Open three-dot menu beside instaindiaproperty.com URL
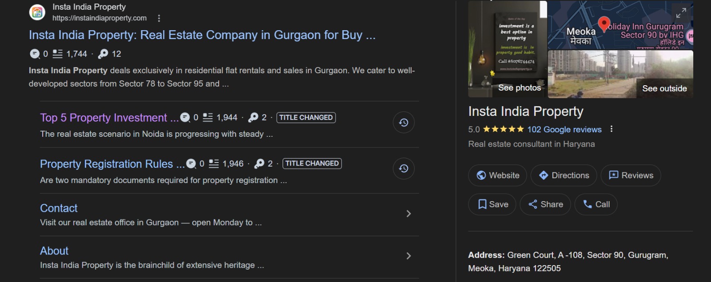The image size is (711, 282). [159, 18]
